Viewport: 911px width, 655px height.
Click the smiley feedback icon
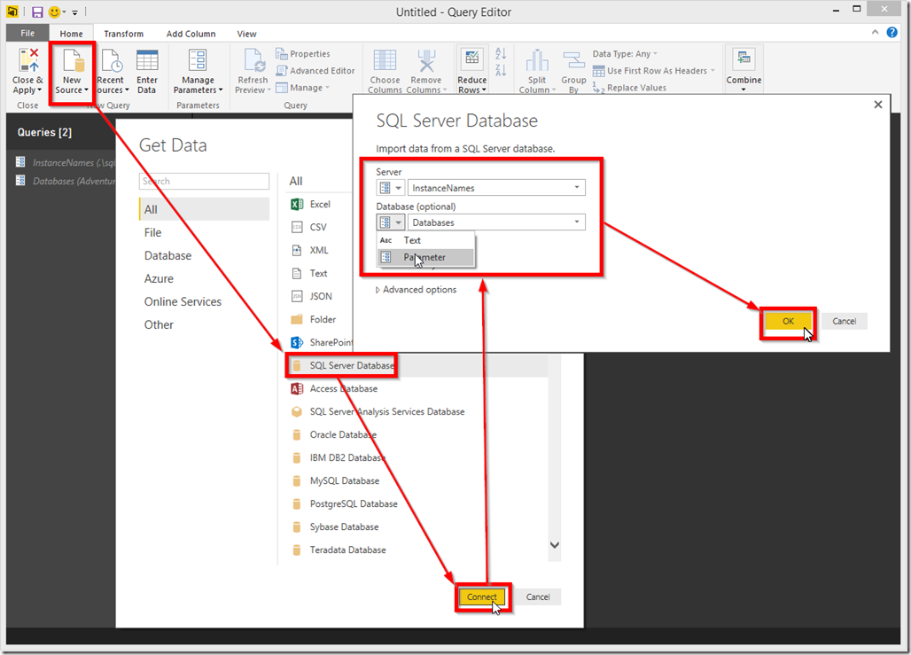pos(54,12)
